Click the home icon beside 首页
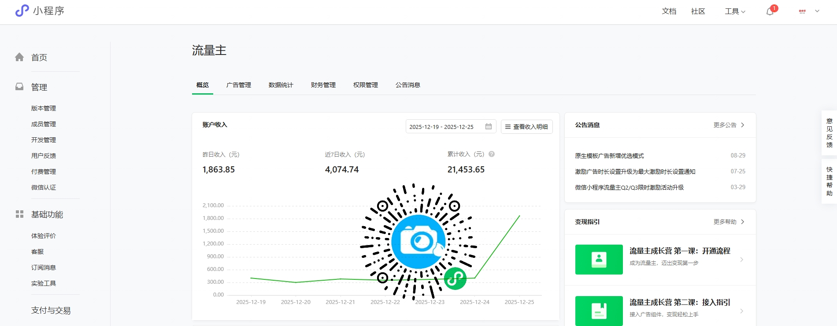This screenshot has height=326, width=837. pyautogui.click(x=19, y=57)
